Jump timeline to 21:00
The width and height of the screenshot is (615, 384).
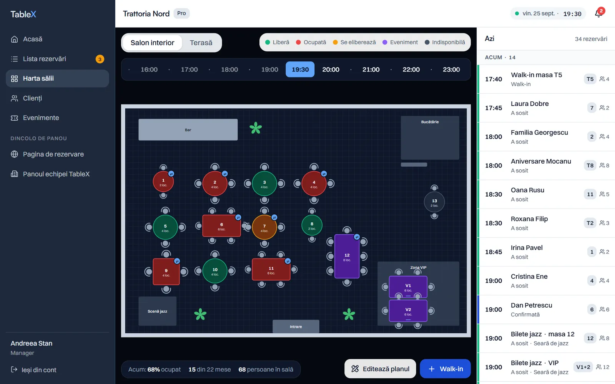click(371, 70)
